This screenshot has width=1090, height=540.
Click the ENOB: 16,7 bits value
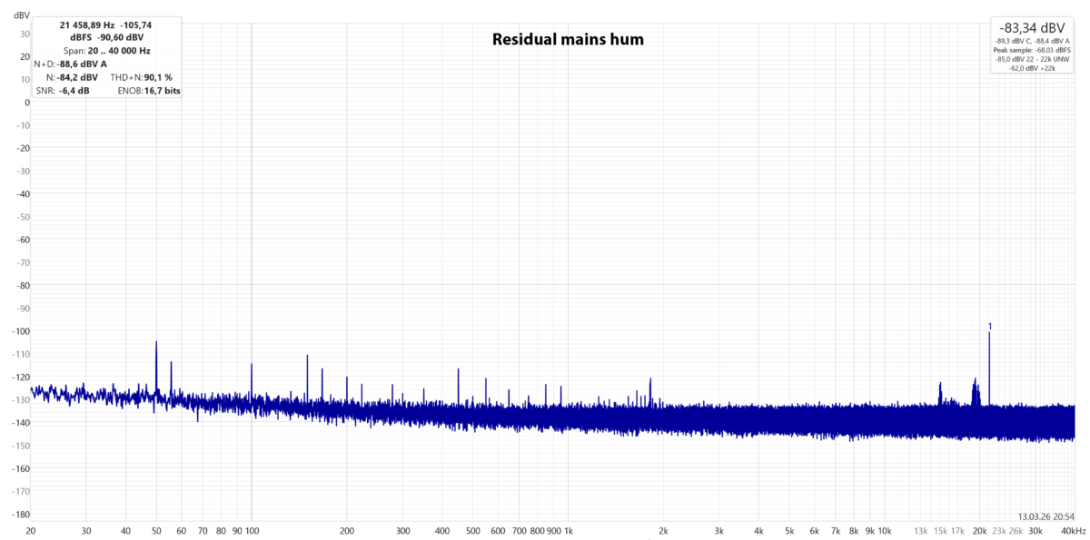[x=149, y=91]
